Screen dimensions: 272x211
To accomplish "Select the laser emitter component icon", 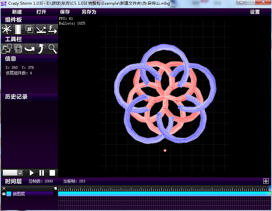I will click(18, 29).
